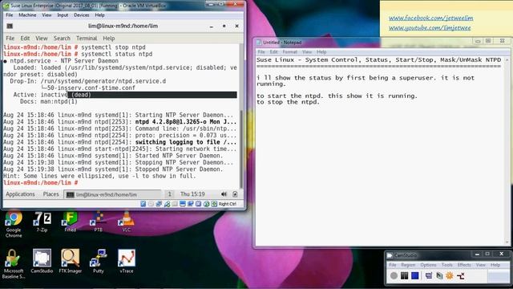This screenshot has height=289, width=513.
Task: Click the terminal icon in its title bar
Action: (10, 26)
